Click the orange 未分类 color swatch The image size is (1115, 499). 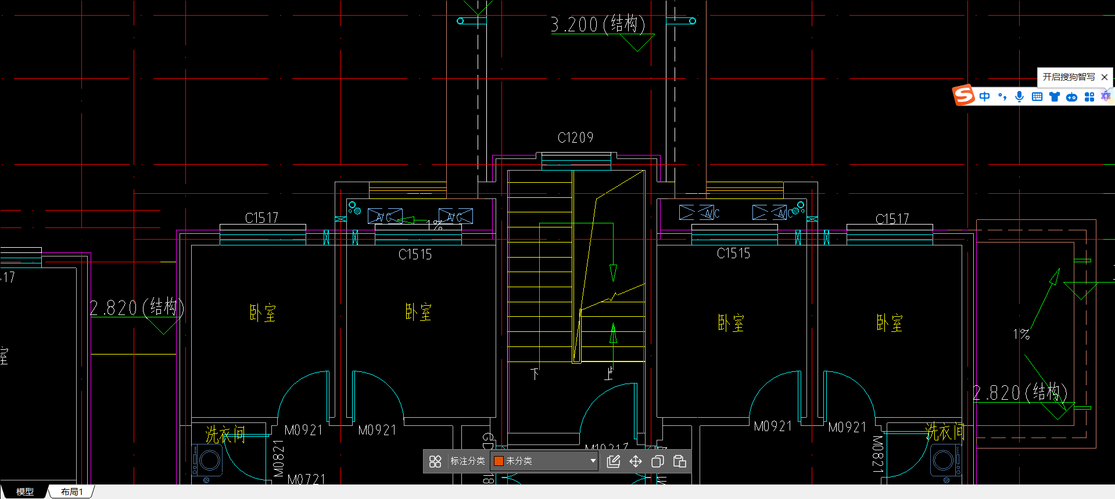click(x=499, y=461)
